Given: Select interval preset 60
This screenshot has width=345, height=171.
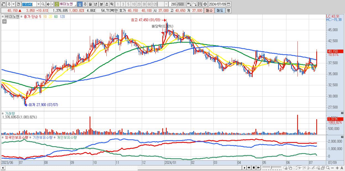Looking at the screenshot, I should coord(149,4).
